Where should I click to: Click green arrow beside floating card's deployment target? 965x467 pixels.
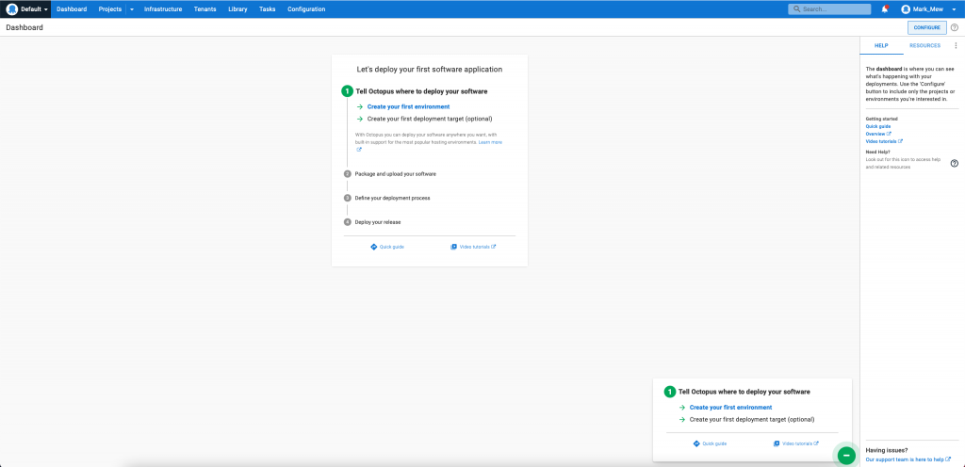[682, 419]
